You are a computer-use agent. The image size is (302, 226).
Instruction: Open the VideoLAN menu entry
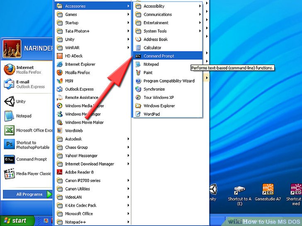[93, 197]
